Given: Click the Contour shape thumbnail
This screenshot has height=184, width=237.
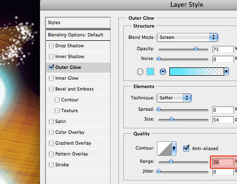Looking at the screenshot, I should coord(164,149).
